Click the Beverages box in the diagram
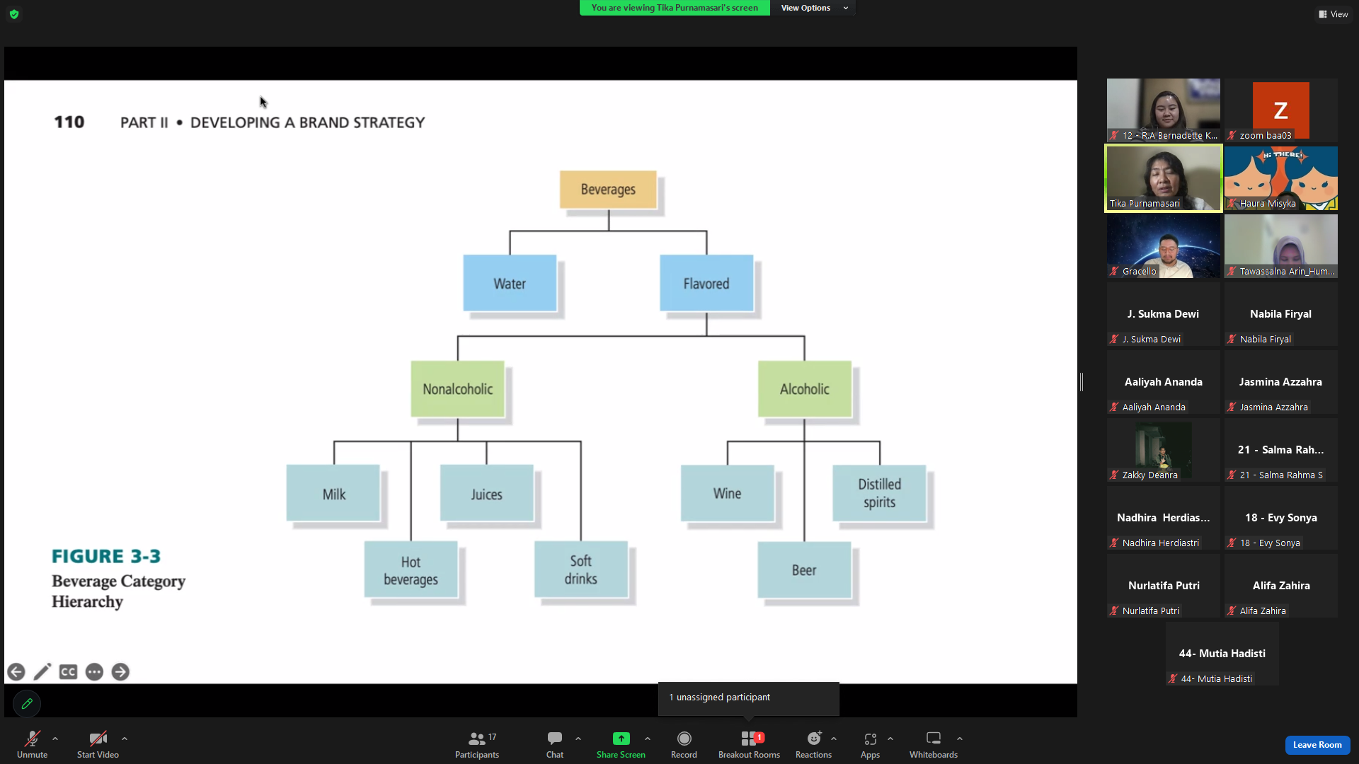 (x=608, y=190)
